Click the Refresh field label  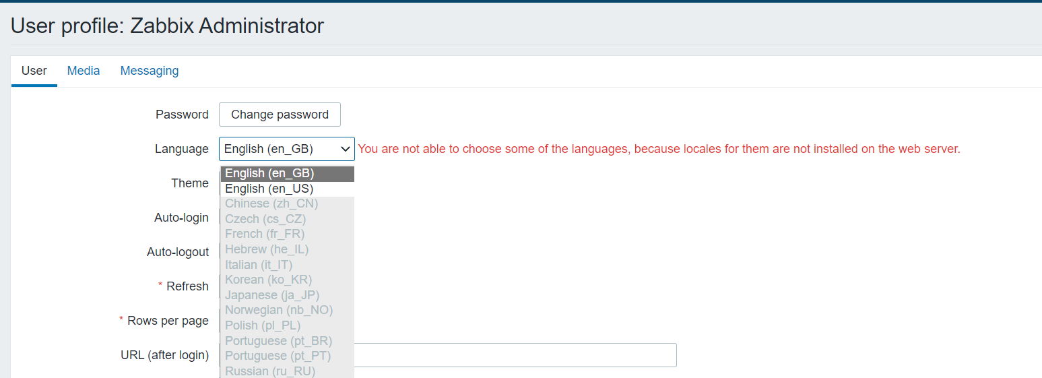[187, 286]
